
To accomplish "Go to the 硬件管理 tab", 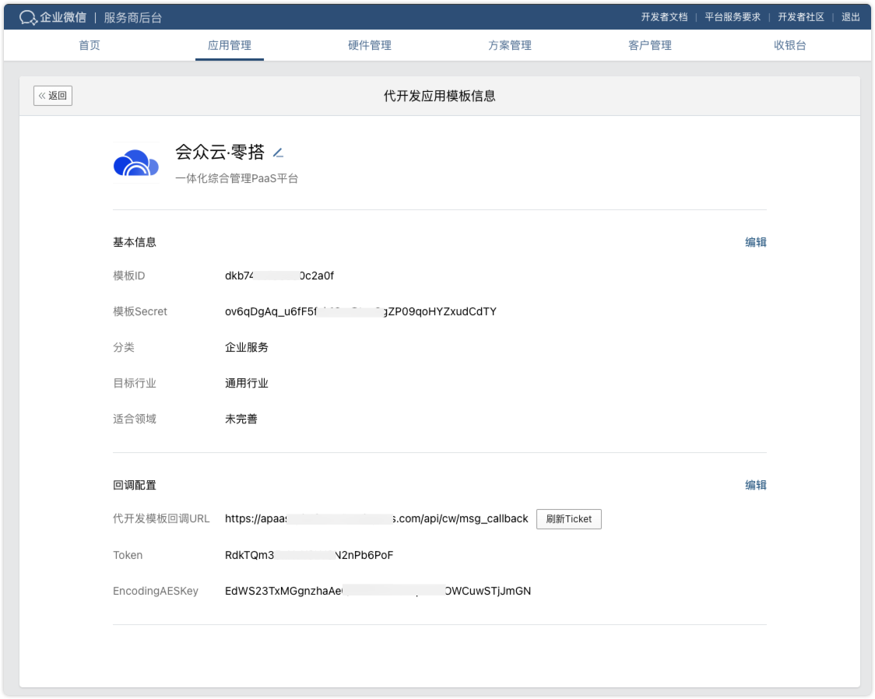I will 370,45.
